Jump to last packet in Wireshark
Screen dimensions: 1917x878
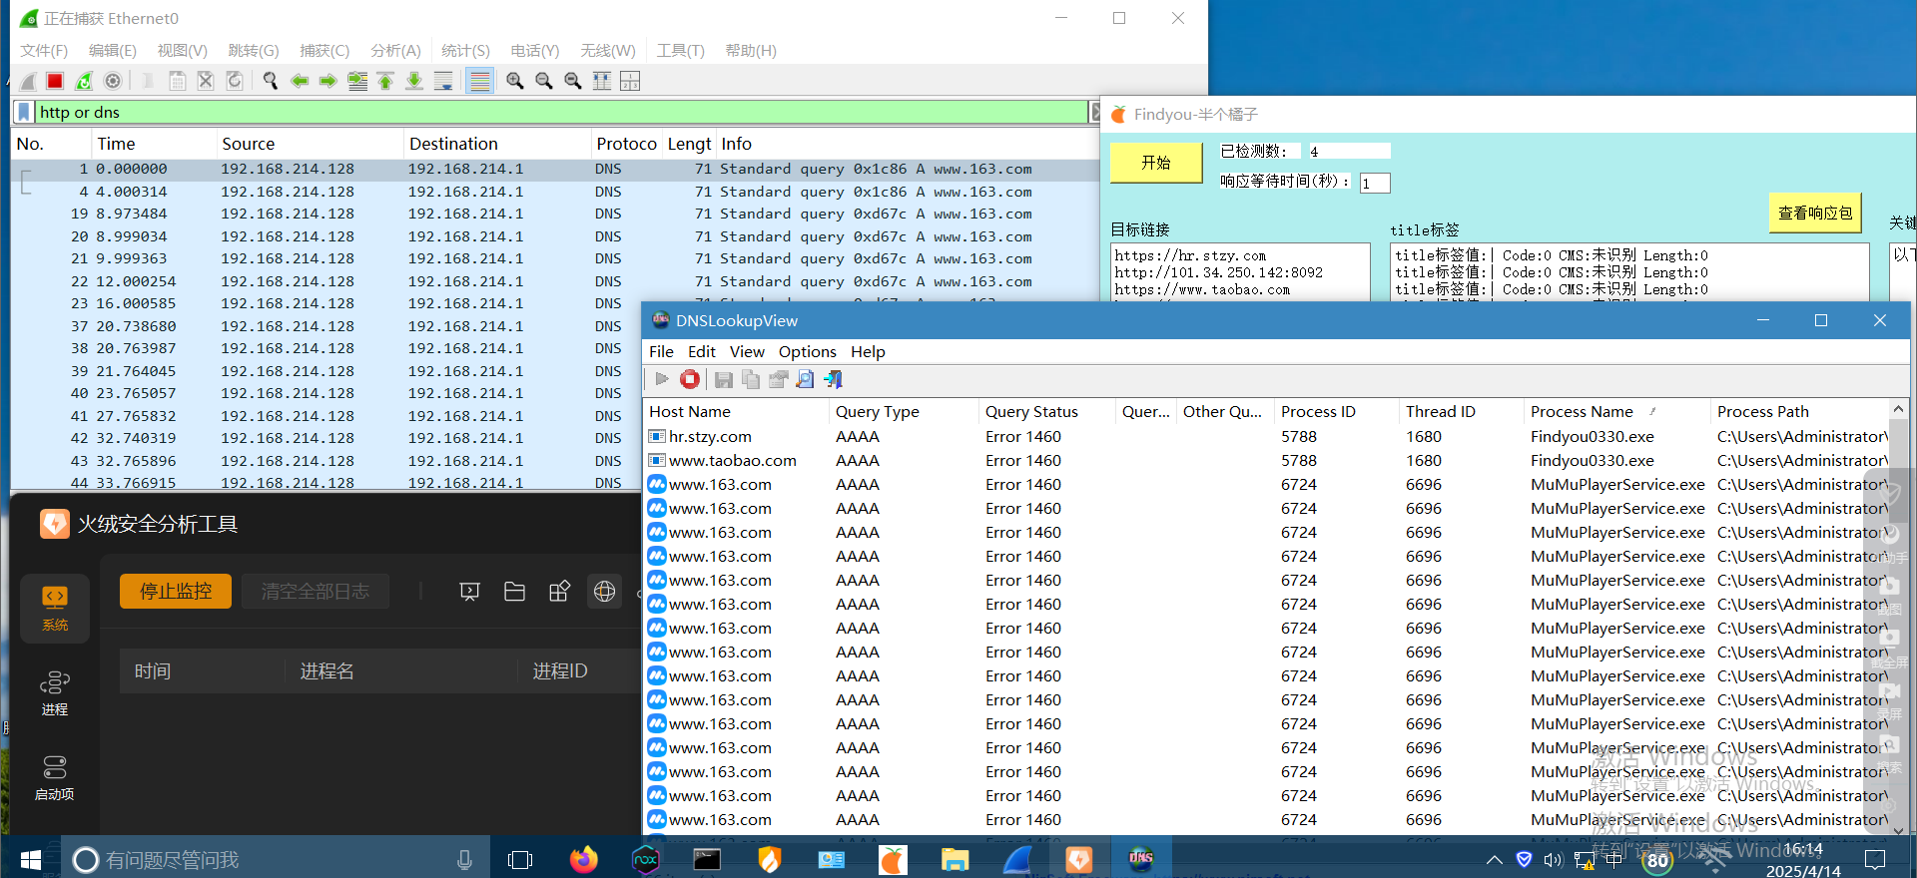click(x=414, y=81)
